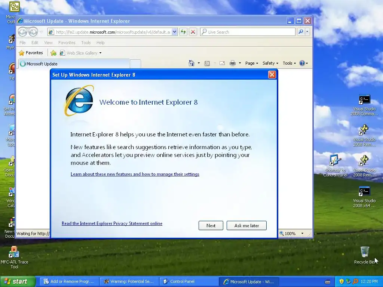Image resolution: width=383 pixels, height=287 pixels.
Task: Click inside the Live Search box
Action: click(248, 32)
